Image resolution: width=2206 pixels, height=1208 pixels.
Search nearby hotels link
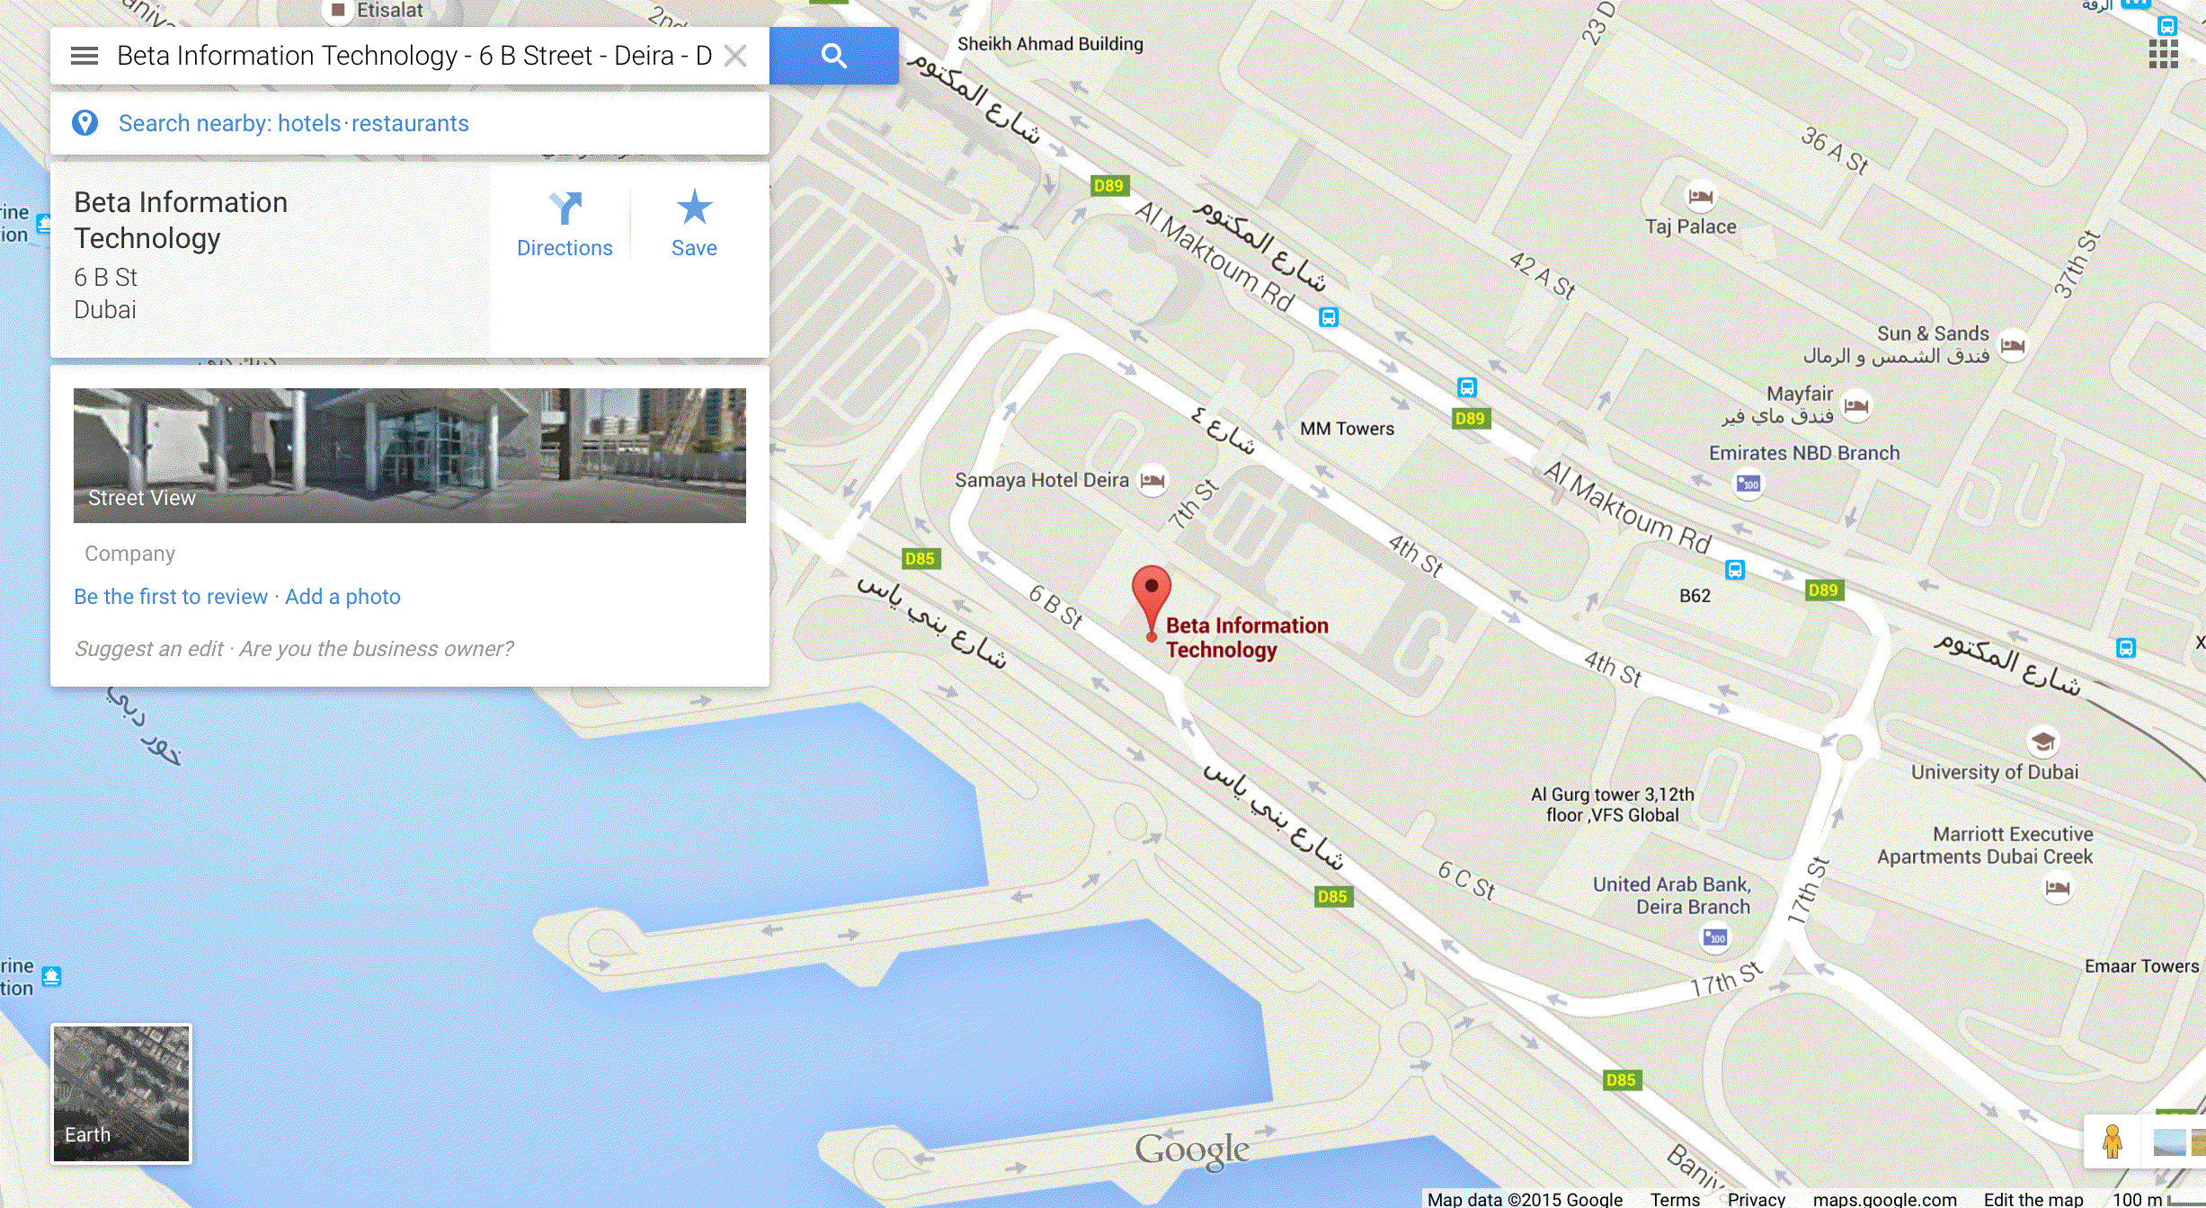pyautogui.click(x=309, y=123)
